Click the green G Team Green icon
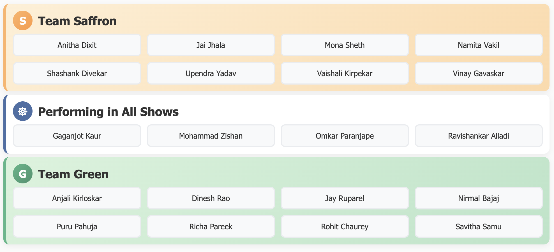 coord(23,174)
